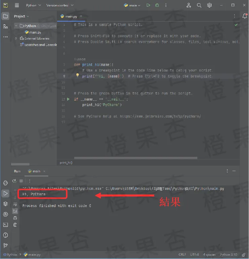
Task: Expand External Libraries node
Action: 16,38
